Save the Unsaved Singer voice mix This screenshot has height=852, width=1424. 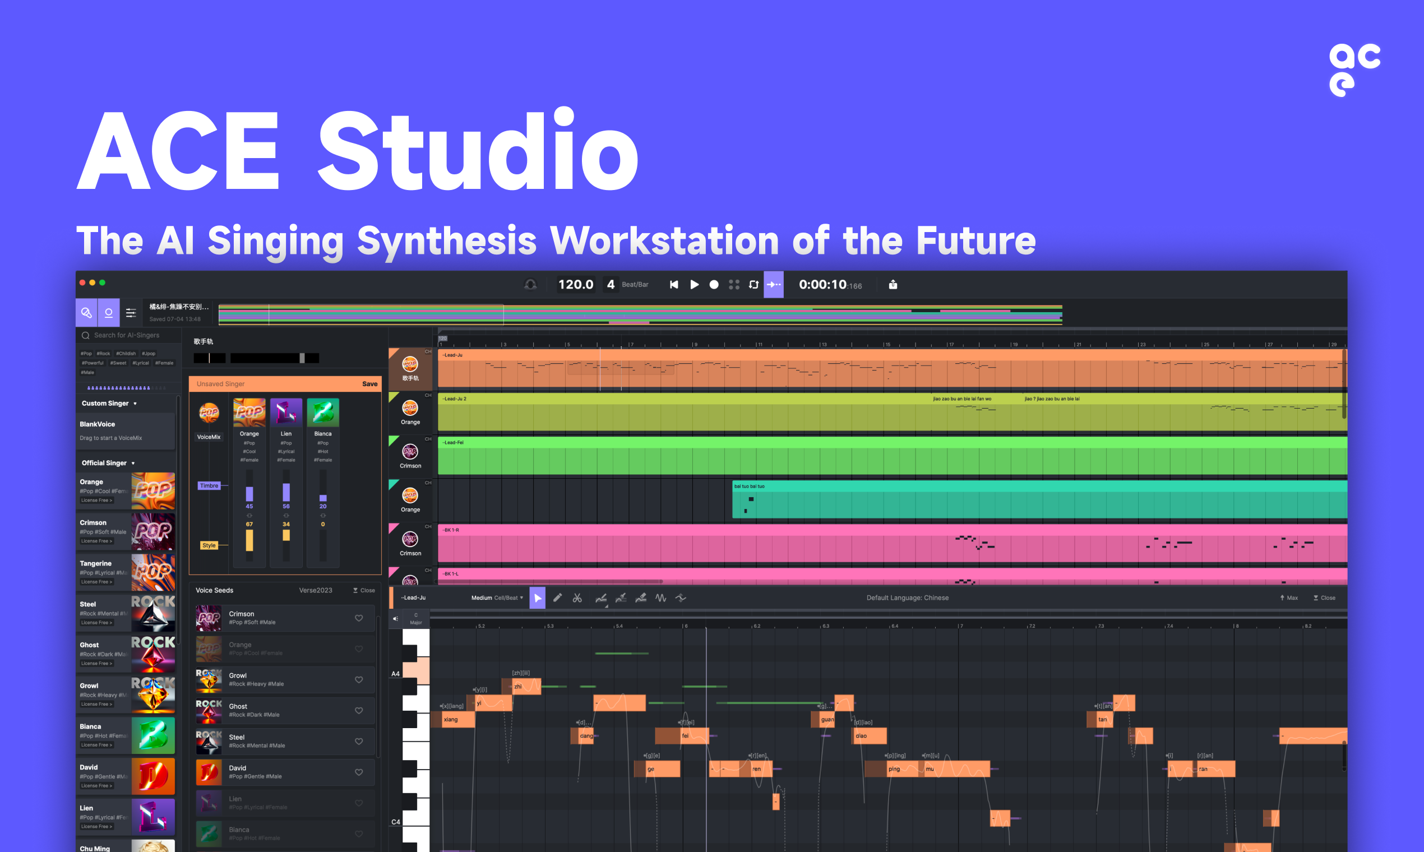tap(370, 384)
